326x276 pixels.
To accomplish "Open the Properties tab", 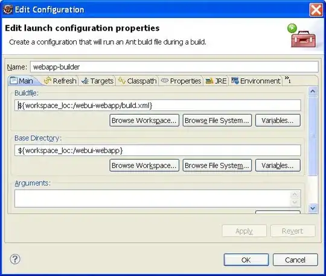I will click(181, 81).
